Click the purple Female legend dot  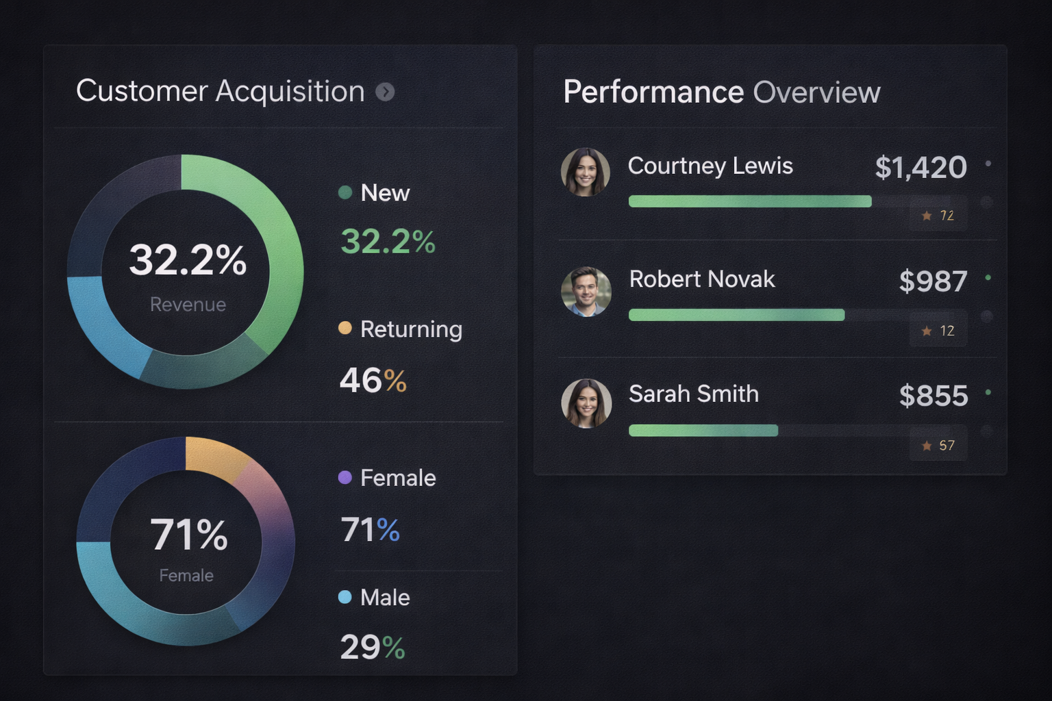coord(345,477)
